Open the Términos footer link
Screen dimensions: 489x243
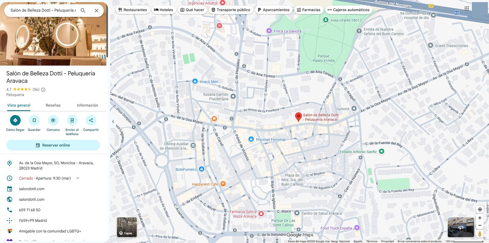372,241
